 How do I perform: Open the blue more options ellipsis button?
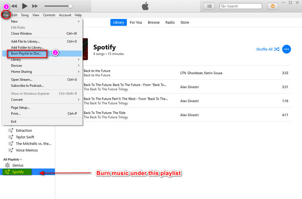point(287,49)
